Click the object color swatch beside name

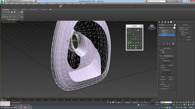coord(175,25)
